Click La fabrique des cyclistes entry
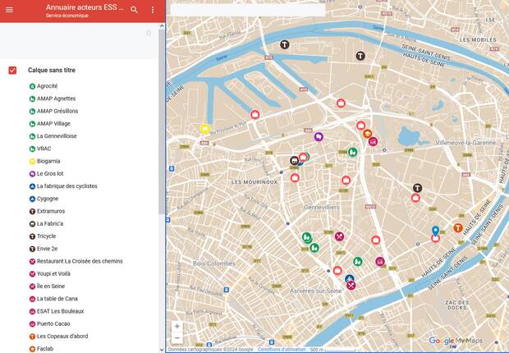 coord(66,186)
